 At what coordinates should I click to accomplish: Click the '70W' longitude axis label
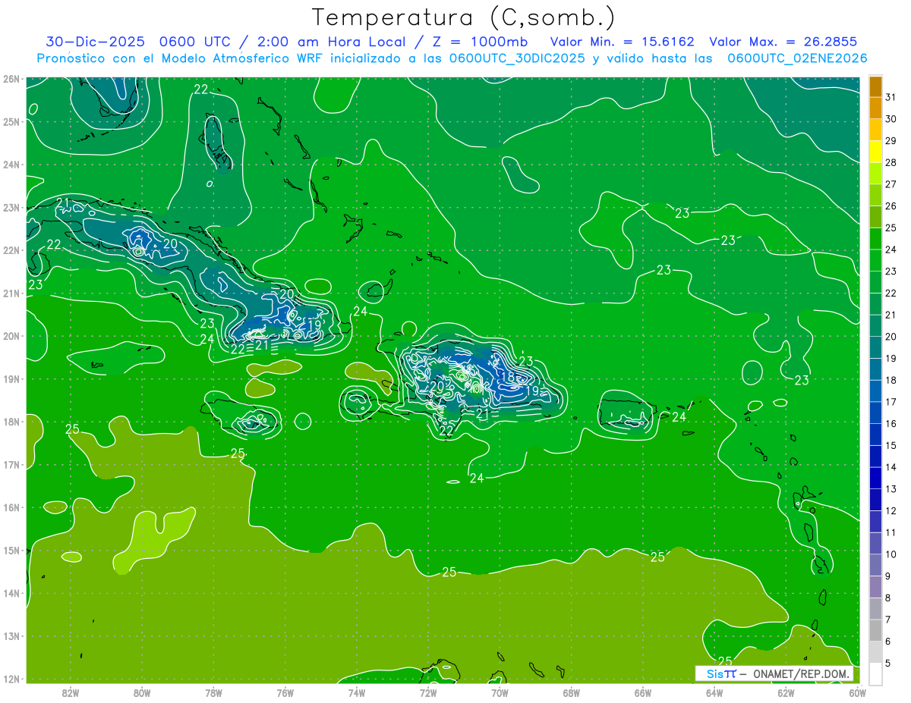(500, 692)
